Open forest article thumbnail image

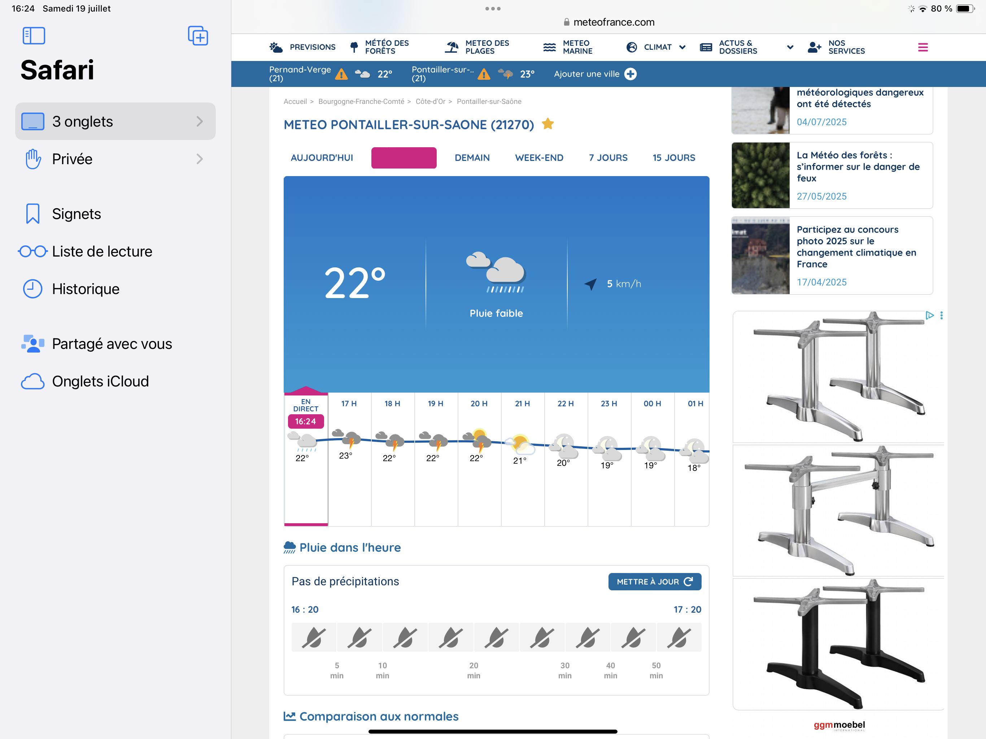click(x=760, y=175)
